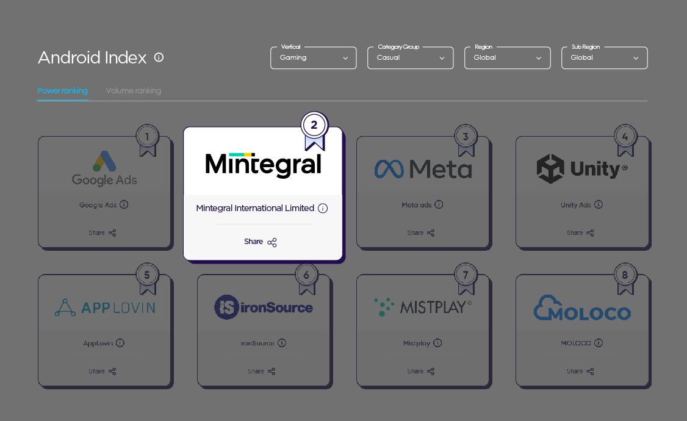
Task: Click the share icon on MOLOCO card
Action: (x=590, y=371)
